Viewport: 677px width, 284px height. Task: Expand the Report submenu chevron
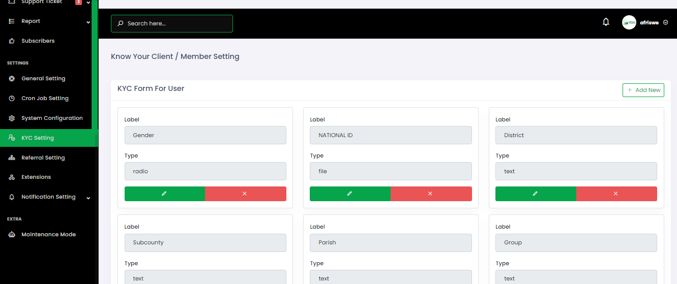88,22
